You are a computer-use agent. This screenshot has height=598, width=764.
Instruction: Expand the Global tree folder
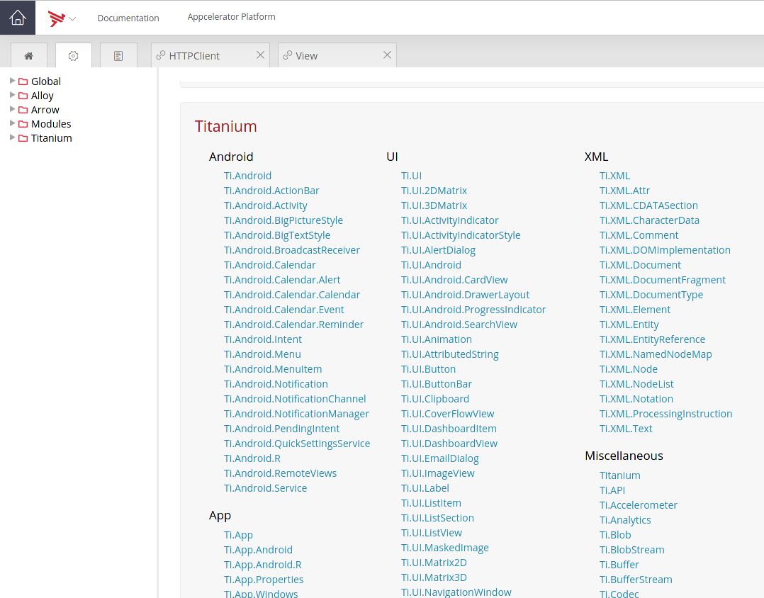pos(12,81)
